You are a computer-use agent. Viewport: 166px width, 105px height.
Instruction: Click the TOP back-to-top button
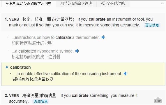[x=158, y=100]
